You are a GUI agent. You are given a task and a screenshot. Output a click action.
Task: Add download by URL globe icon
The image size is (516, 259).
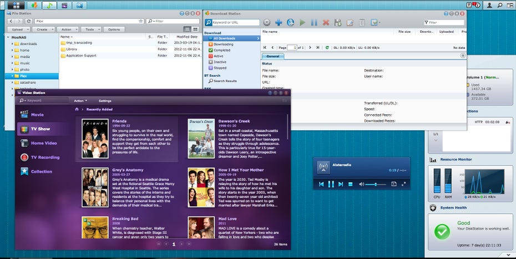click(x=291, y=22)
